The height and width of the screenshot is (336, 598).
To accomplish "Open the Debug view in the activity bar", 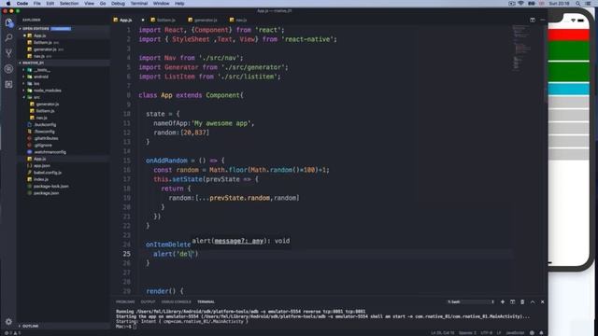I will click(x=8, y=69).
